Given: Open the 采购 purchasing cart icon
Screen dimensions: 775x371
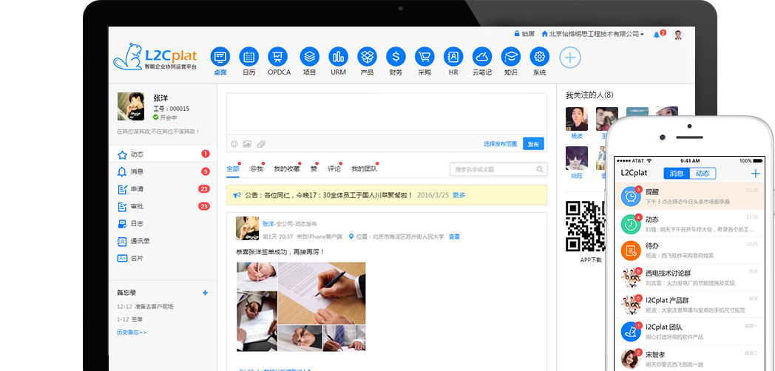Looking at the screenshot, I should click(424, 57).
